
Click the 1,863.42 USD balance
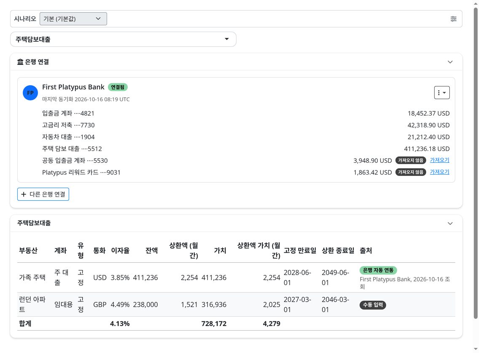pos(372,172)
